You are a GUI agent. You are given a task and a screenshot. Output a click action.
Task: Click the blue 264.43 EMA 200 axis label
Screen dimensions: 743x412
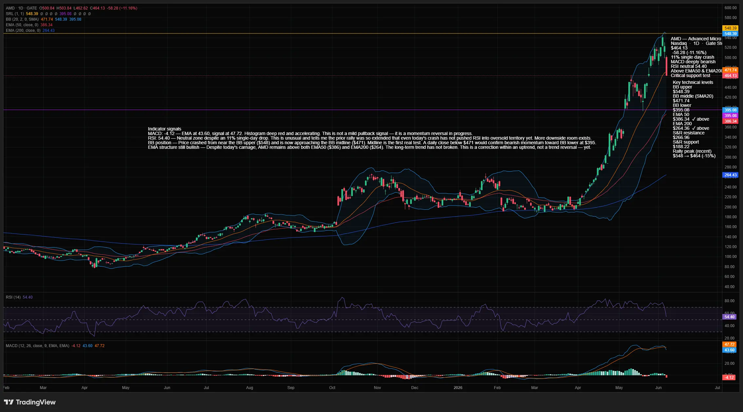[731, 175]
